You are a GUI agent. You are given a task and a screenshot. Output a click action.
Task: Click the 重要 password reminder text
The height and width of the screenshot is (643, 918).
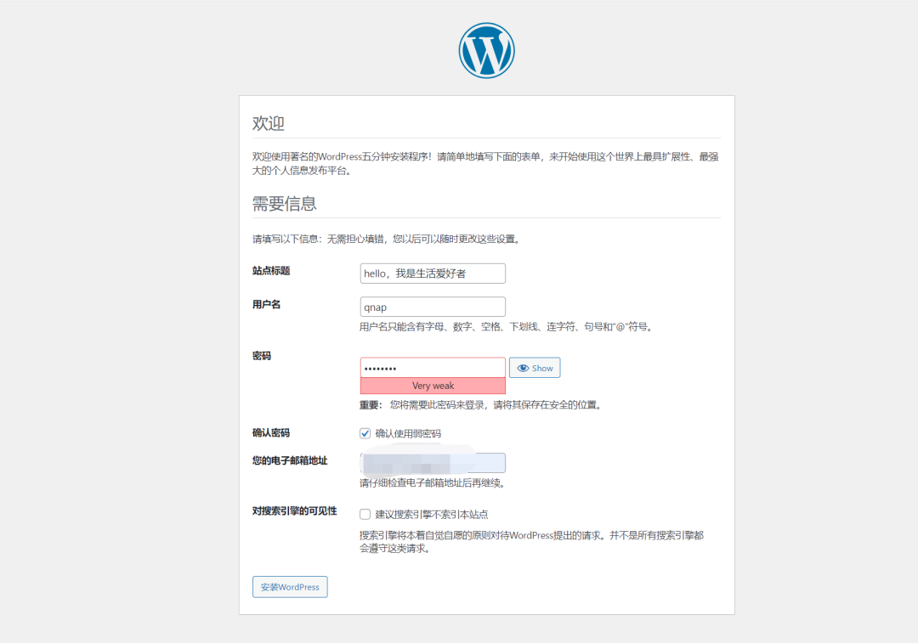(x=481, y=405)
